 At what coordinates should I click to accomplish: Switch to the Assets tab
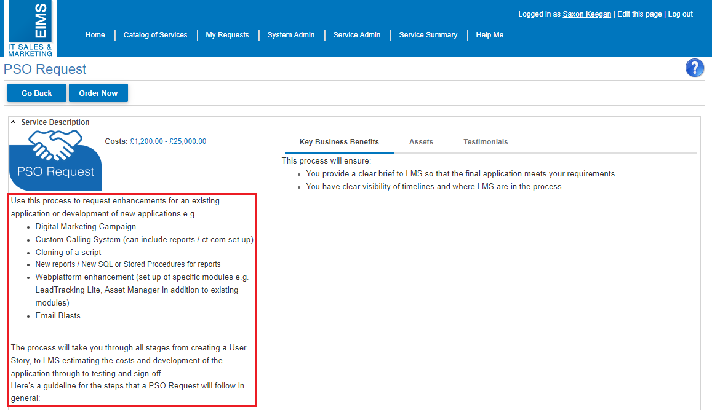[x=421, y=142]
